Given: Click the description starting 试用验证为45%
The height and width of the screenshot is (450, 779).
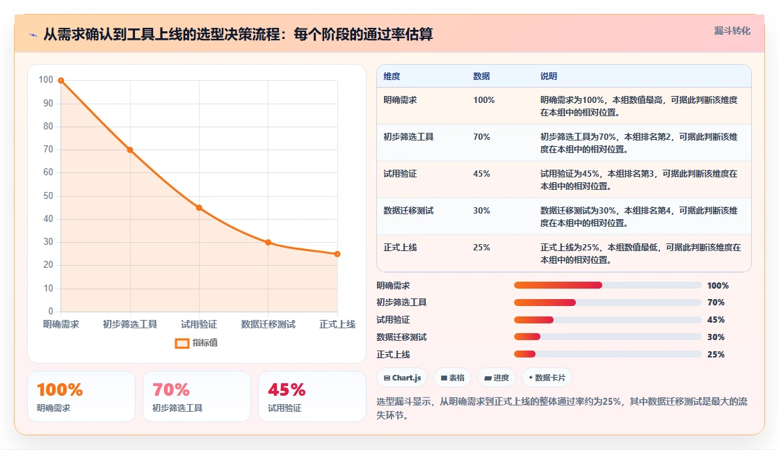Looking at the screenshot, I should click(x=639, y=180).
